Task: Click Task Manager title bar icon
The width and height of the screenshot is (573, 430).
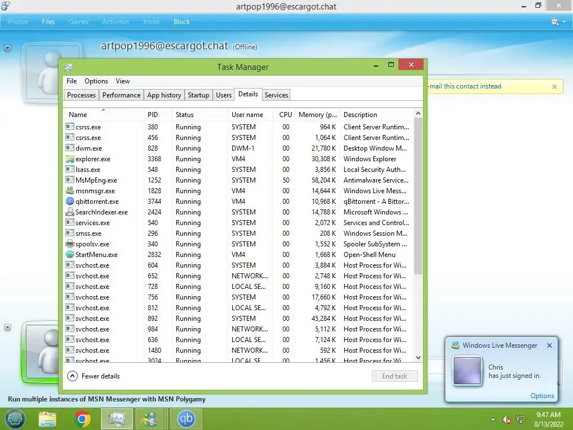Action: click(68, 67)
